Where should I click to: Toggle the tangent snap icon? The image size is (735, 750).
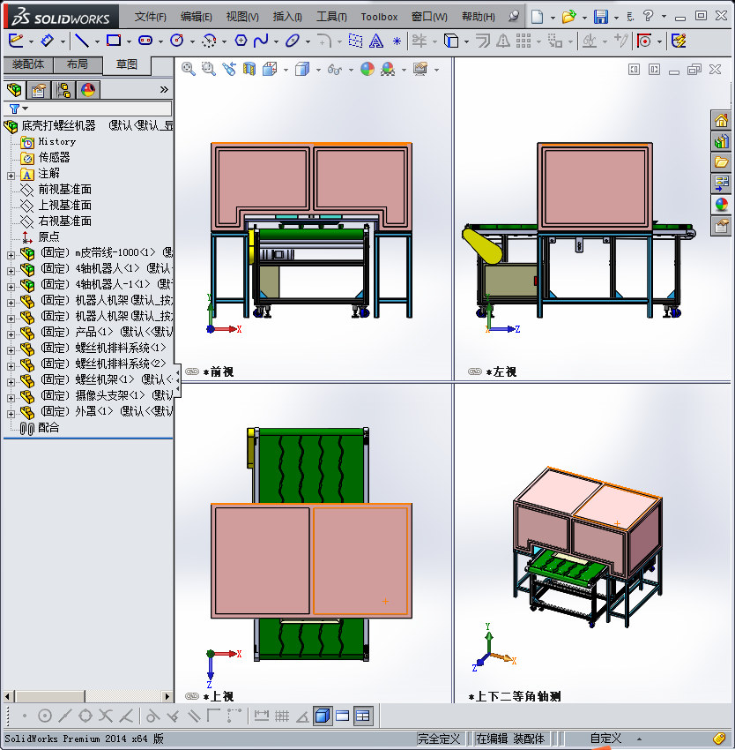[152, 716]
